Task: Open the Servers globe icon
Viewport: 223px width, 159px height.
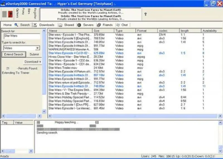Action: coord(79,25)
